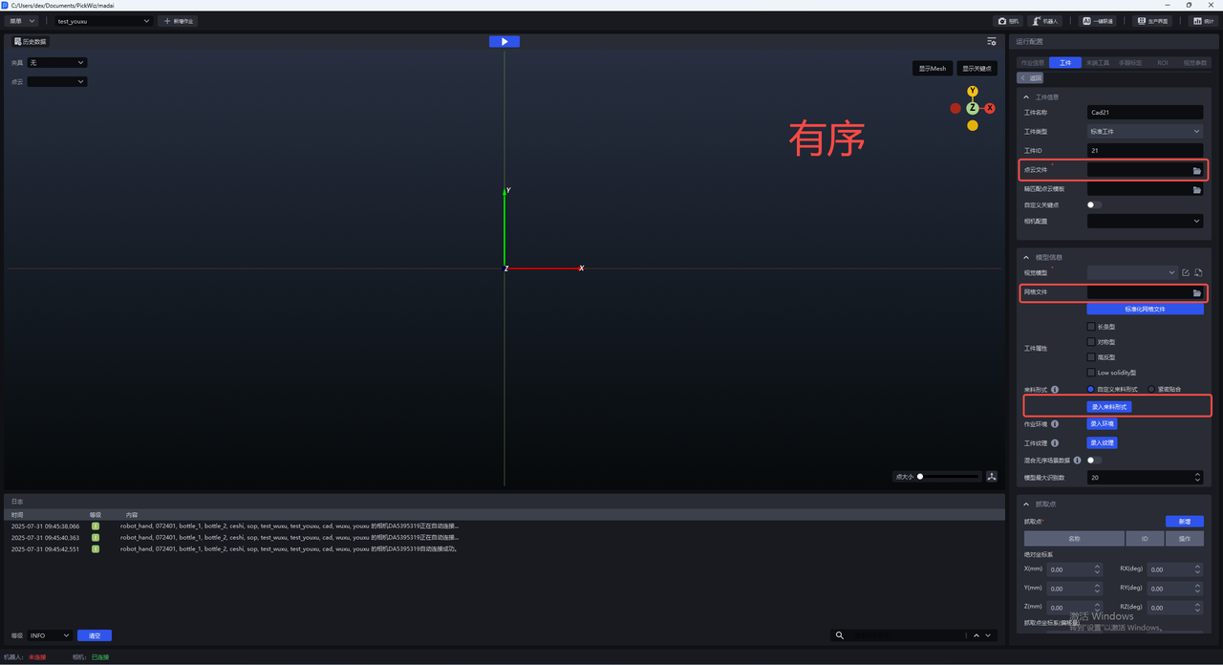Open folder browser for 精匹配点云模板
The image size is (1223, 665).
pyautogui.click(x=1196, y=190)
